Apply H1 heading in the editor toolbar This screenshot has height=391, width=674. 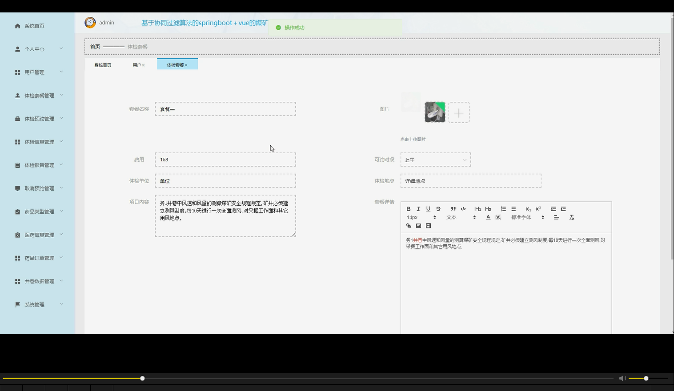click(478, 209)
